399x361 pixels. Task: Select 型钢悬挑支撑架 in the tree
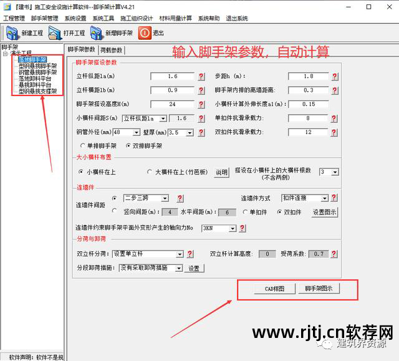37,91
